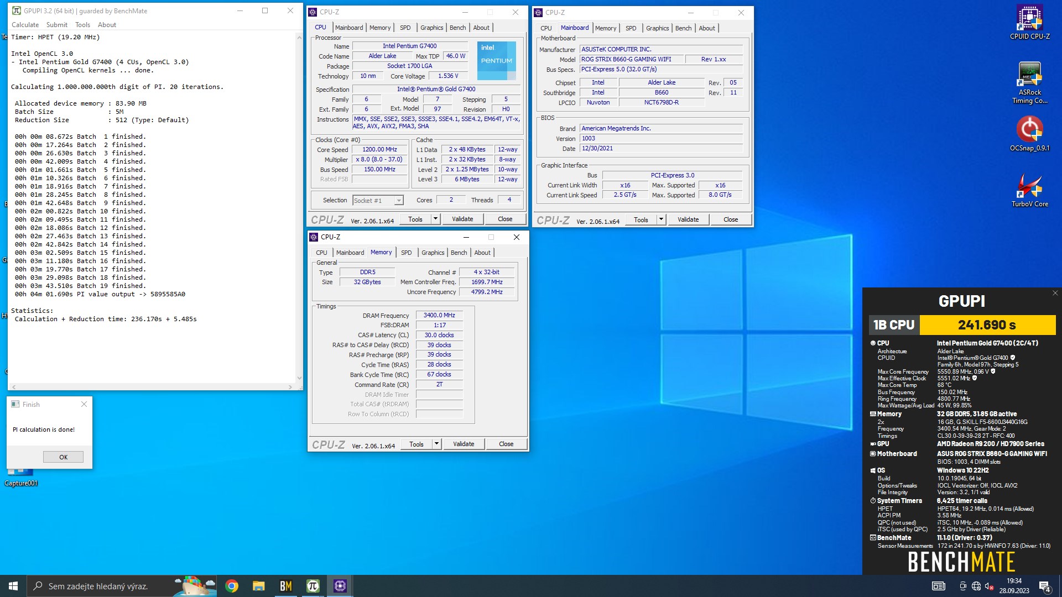Select About tab in Memory CPU-Z window
The height and width of the screenshot is (597, 1062).
point(482,253)
